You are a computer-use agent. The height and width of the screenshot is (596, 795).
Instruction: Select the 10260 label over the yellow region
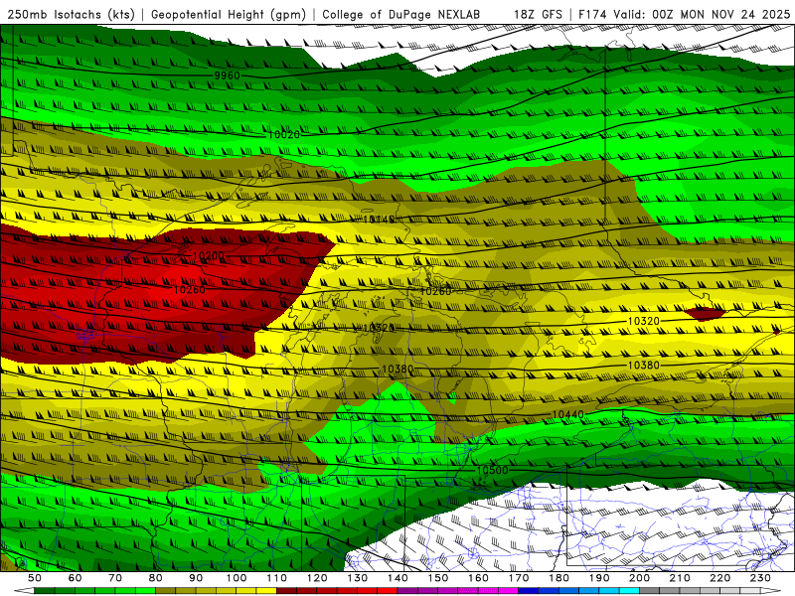[x=435, y=291]
